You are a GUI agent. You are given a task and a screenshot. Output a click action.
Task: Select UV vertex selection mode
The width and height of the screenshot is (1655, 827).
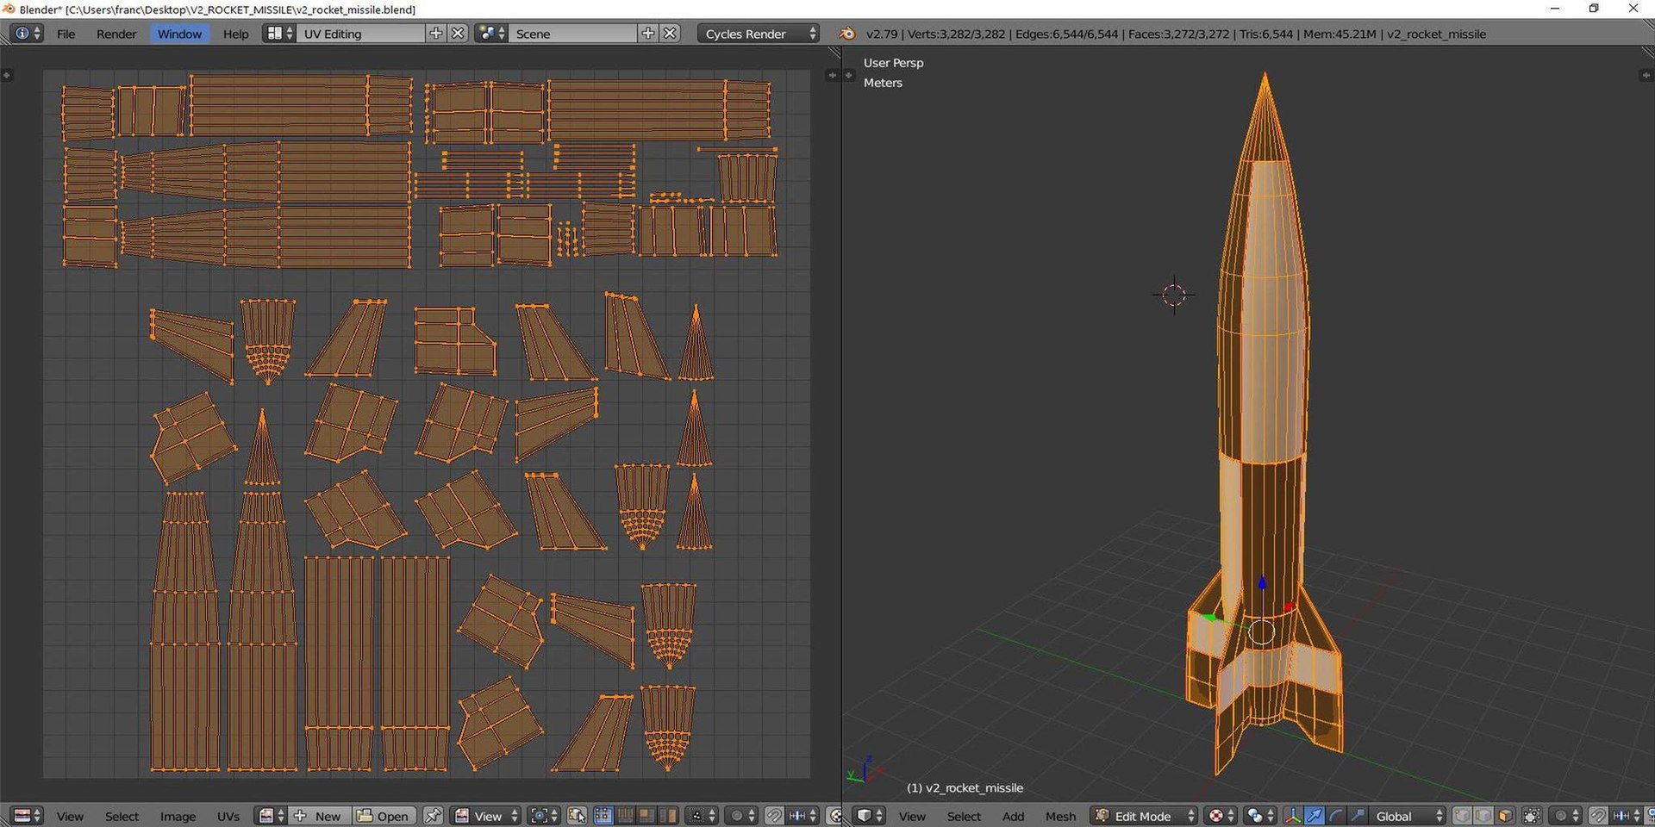pyautogui.click(x=603, y=816)
